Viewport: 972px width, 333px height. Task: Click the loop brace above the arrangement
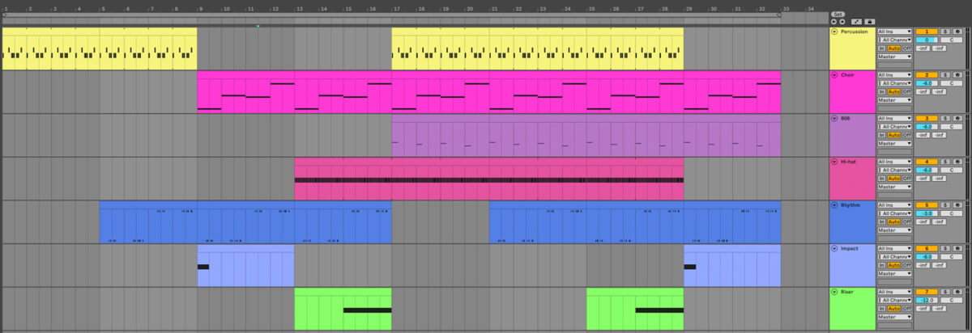(x=391, y=15)
